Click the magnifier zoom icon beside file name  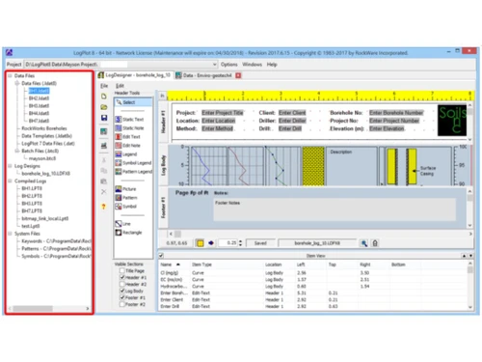tap(364, 243)
